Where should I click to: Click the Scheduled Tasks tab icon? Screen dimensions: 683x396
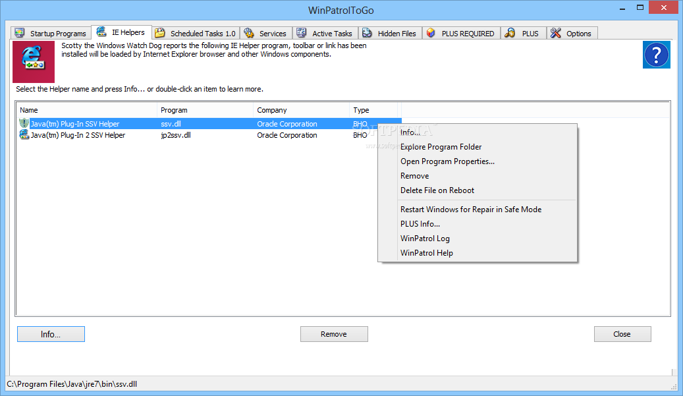pos(160,33)
